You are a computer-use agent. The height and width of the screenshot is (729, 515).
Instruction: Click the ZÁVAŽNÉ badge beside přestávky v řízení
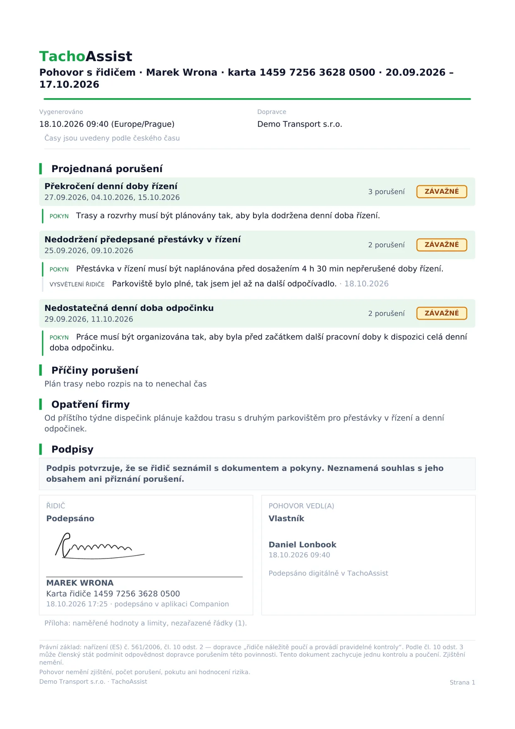(x=441, y=245)
